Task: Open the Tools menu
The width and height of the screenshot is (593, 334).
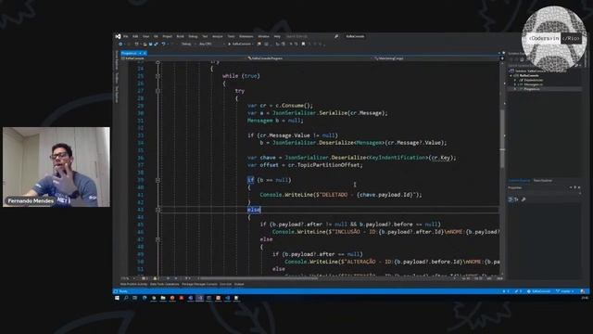Action: [231, 36]
